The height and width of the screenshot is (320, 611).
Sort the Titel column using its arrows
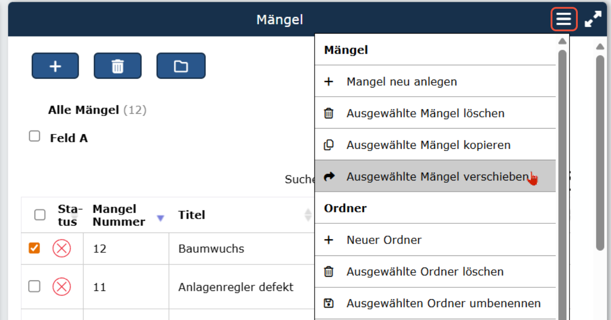(308, 215)
